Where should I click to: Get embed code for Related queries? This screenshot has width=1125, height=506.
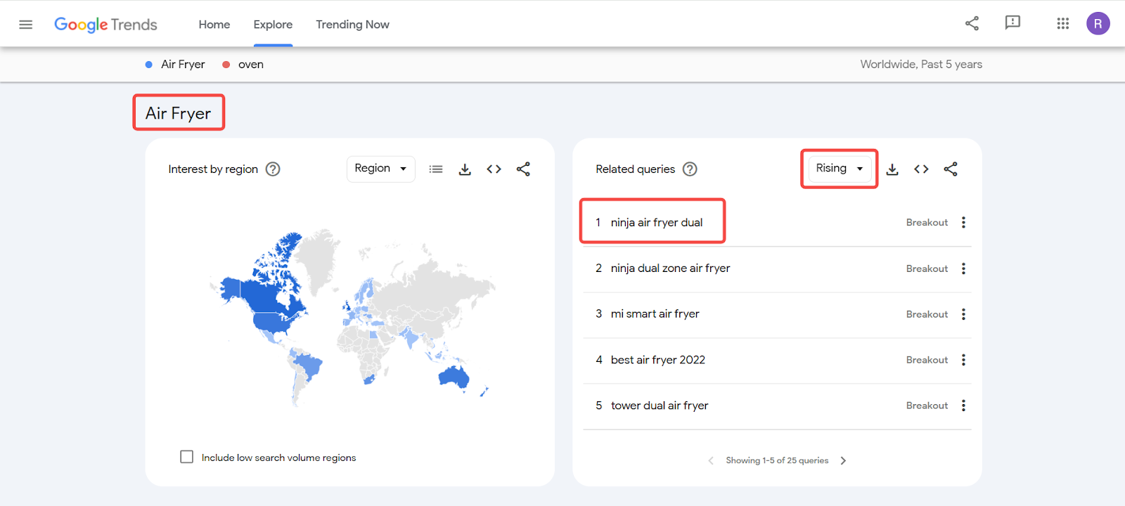coord(921,169)
